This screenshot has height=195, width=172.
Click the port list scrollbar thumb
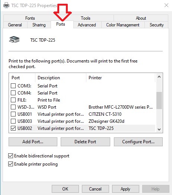pos(159,100)
